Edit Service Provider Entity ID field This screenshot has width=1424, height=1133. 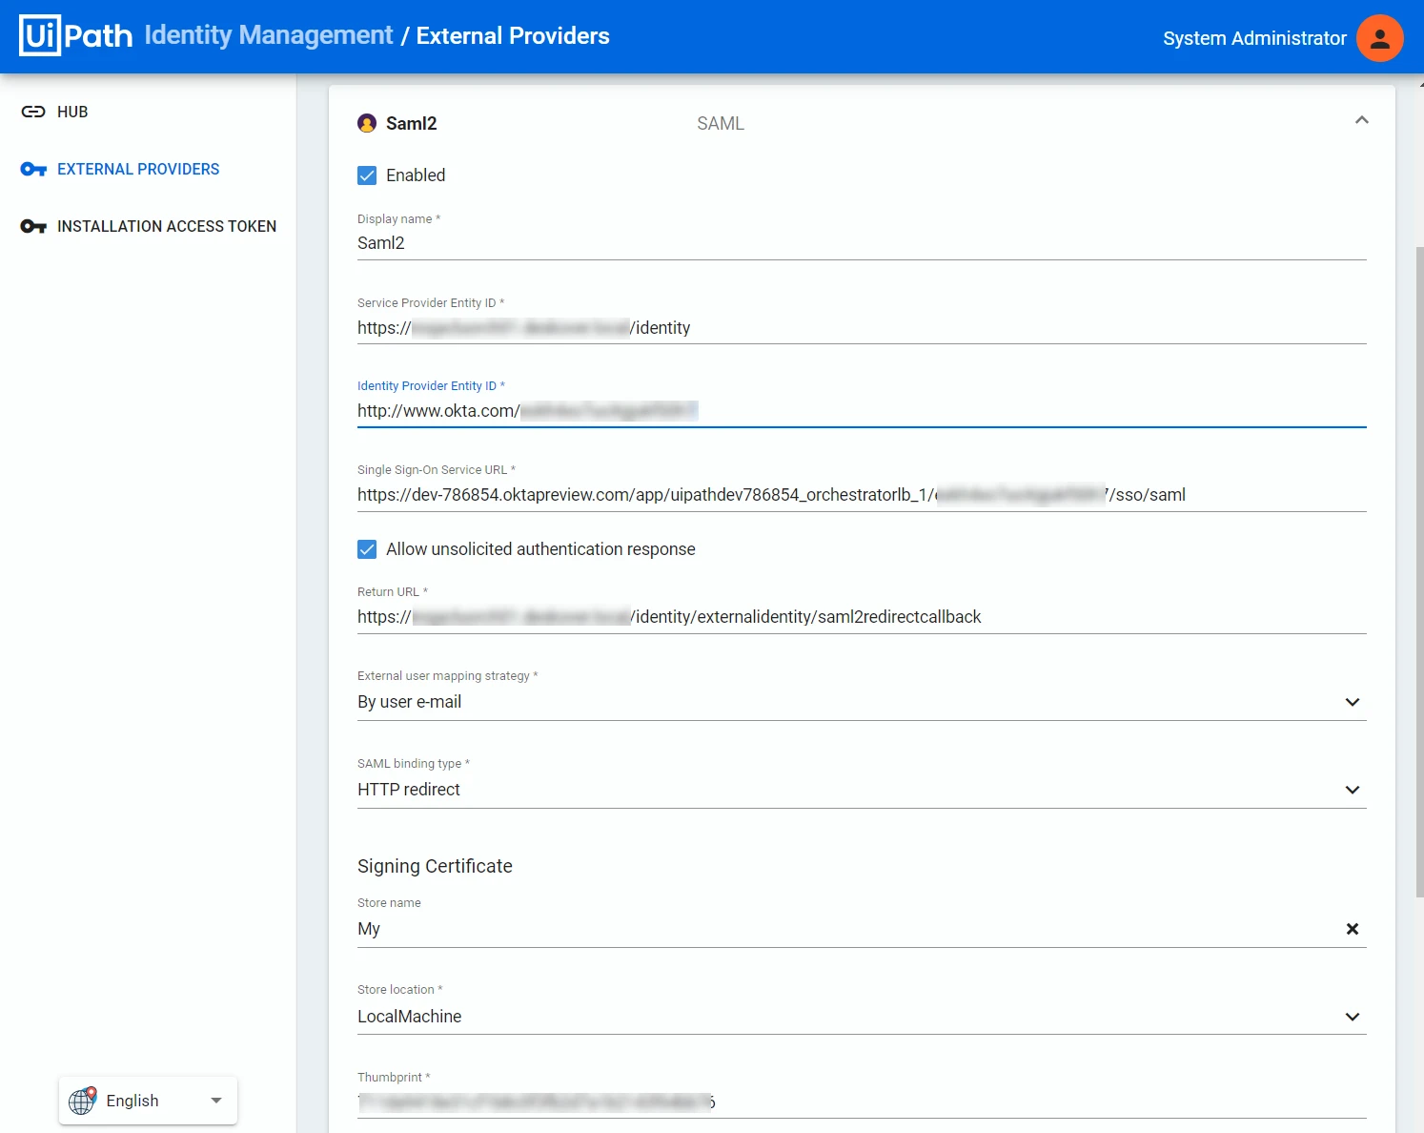[x=862, y=327]
